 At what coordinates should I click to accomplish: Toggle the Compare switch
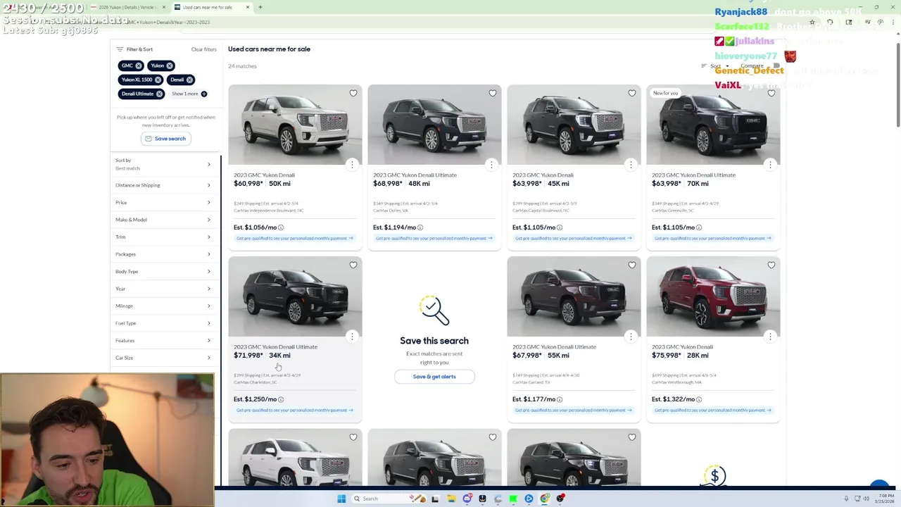click(x=775, y=66)
